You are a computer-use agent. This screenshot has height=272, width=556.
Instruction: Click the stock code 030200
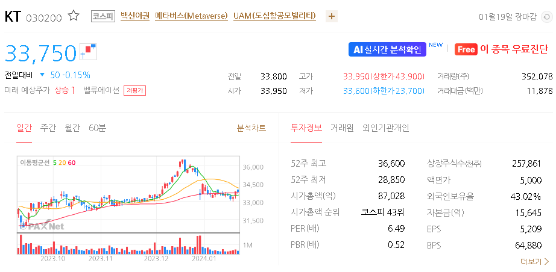click(44, 17)
